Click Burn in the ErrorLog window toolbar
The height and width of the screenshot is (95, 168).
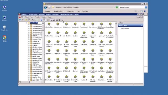[79, 11]
